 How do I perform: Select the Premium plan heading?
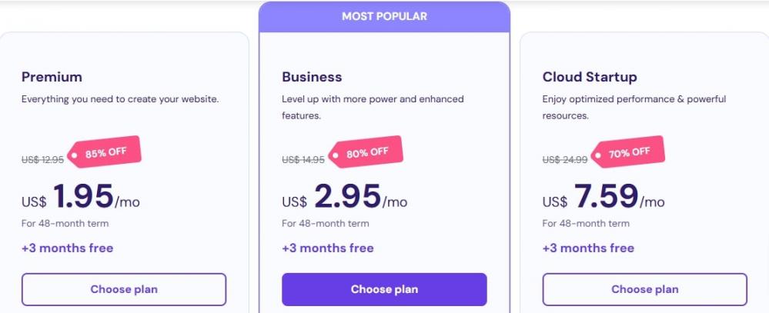[x=52, y=77]
